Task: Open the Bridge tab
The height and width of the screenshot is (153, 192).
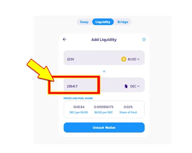Action: coord(123,22)
